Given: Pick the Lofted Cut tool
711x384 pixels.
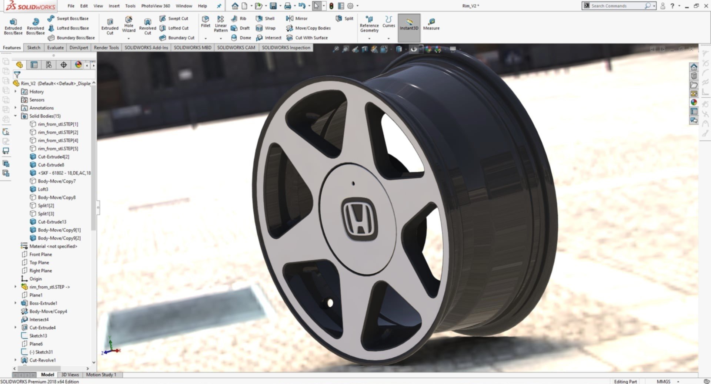Looking at the screenshot, I should 174,28.
